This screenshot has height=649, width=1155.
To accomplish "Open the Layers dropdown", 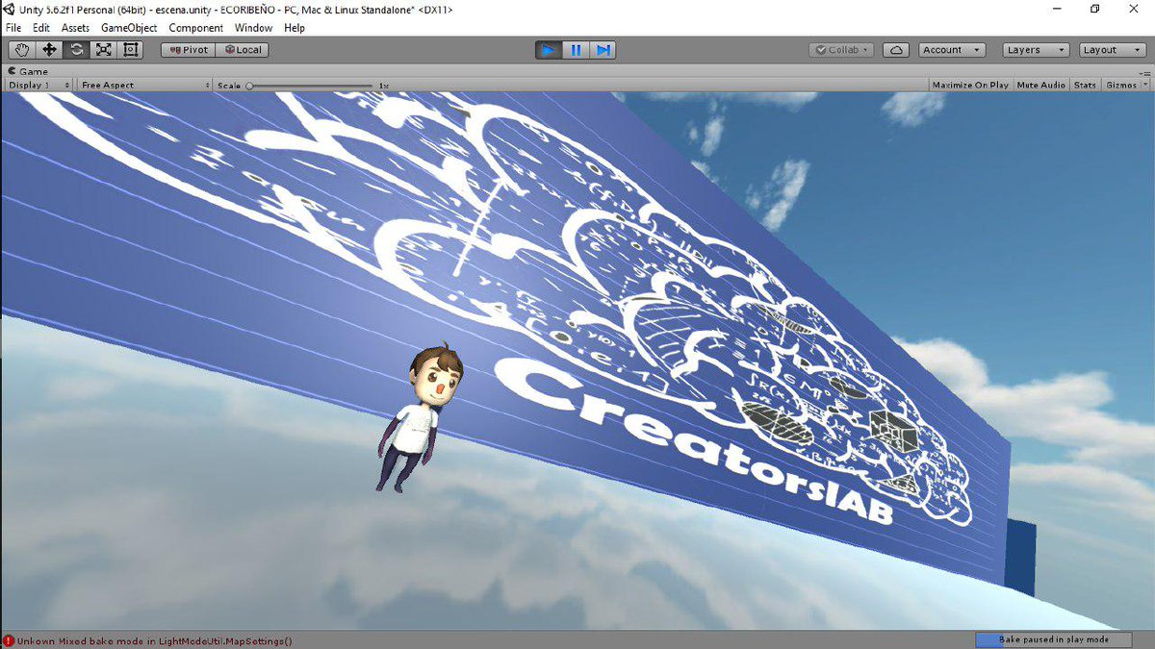I will click(1036, 50).
